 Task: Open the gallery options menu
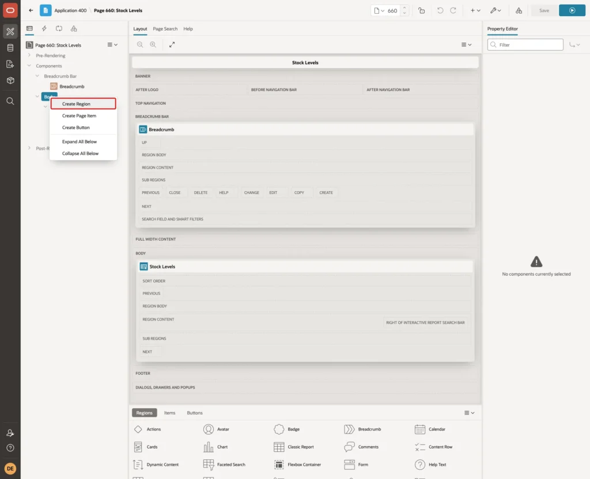click(x=469, y=413)
